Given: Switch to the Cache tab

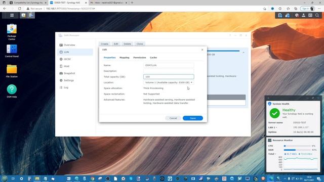Looking at the screenshot, I should click(153, 58).
